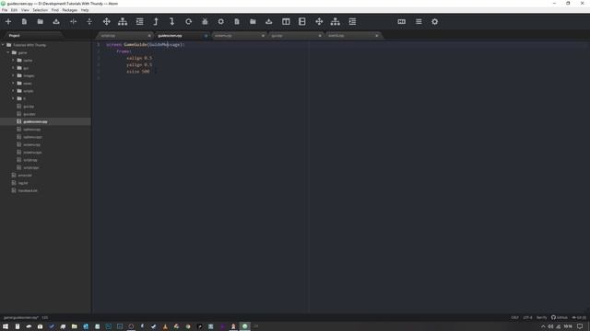Switch to the guidescreen.rpy editor tab
Viewport: 590px width, 331px height.
183,36
